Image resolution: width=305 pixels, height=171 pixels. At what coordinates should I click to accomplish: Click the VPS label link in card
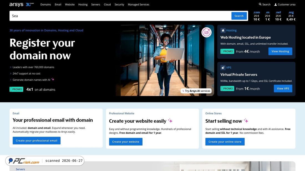coord(228,68)
